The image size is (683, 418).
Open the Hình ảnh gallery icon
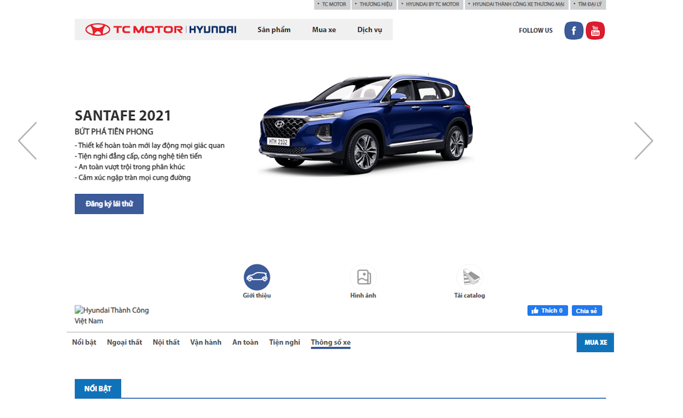click(363, 277)
